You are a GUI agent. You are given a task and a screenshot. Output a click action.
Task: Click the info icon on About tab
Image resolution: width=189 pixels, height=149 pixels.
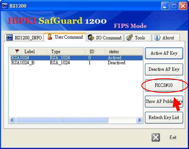157,38
